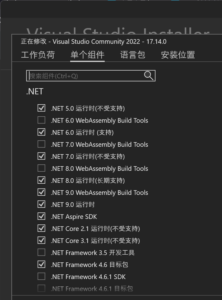
Task: Uncheck .NET 9.0 WebAssembly Build Tools
Action: (x=41, y=192)
